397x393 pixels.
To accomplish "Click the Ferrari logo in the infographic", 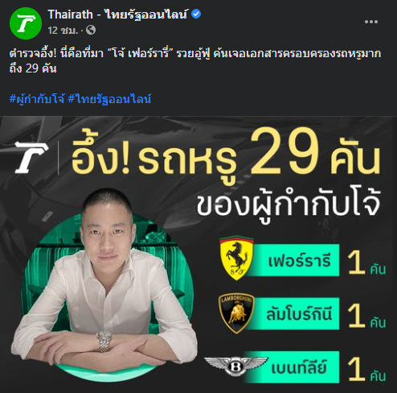I will point(236,259).
